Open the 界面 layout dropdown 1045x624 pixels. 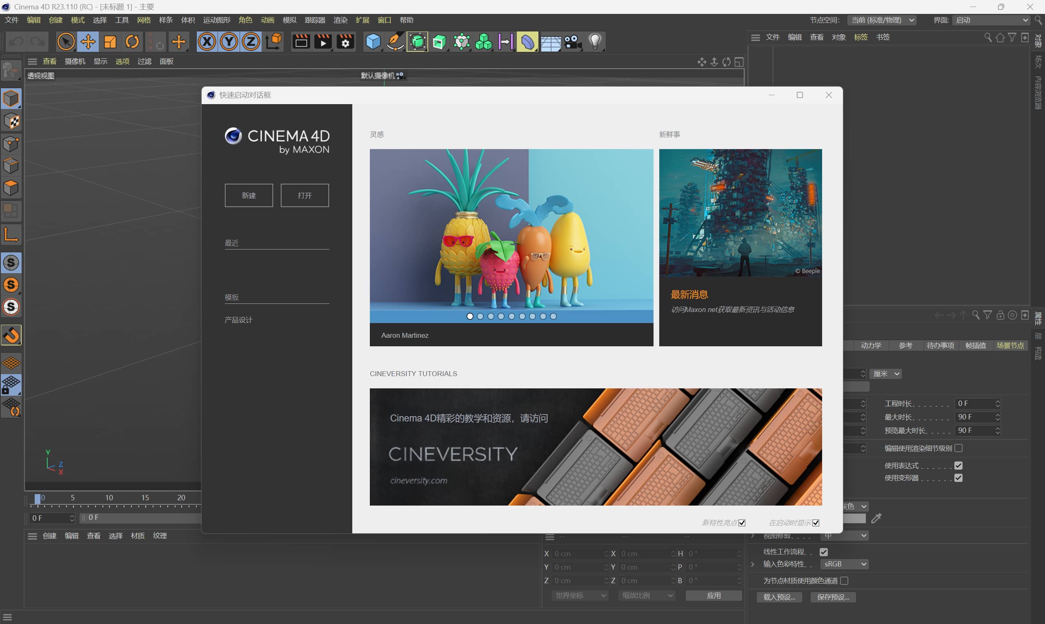click(x=991, y=20)
